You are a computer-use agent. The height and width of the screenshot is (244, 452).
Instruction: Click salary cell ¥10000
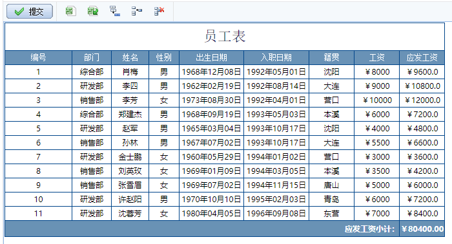[x=376, y=100]
